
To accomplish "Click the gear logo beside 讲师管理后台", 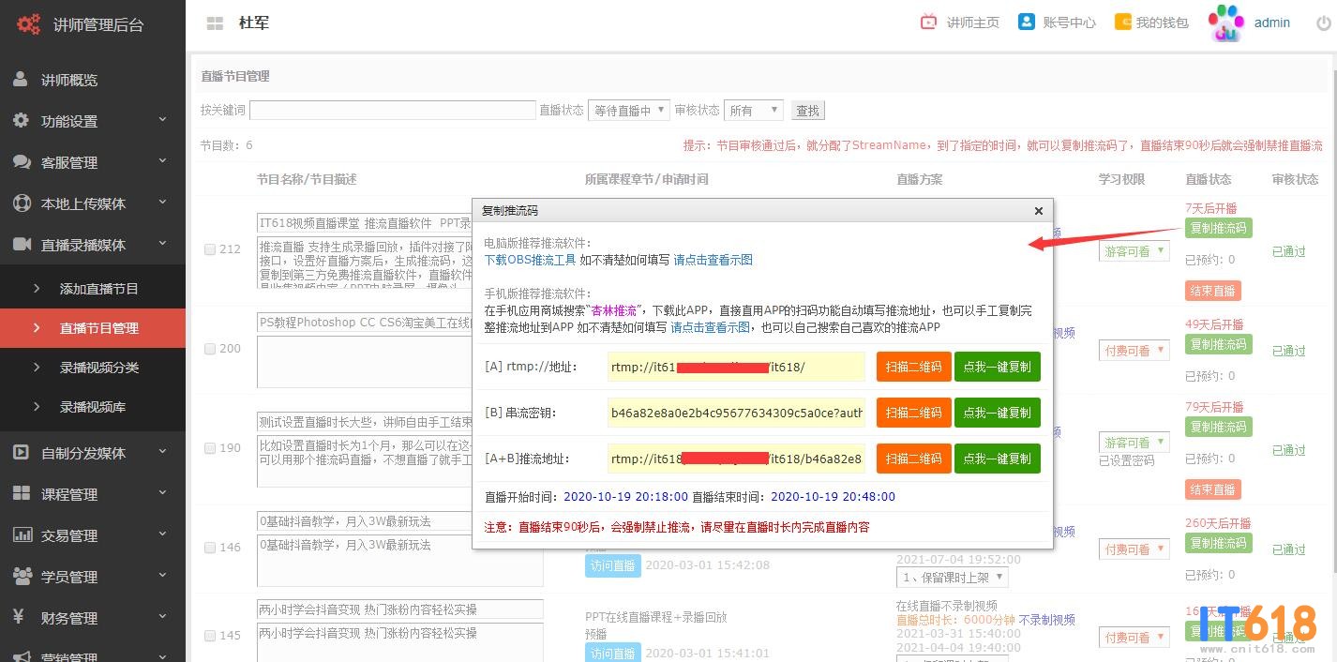I will point(29,24).
